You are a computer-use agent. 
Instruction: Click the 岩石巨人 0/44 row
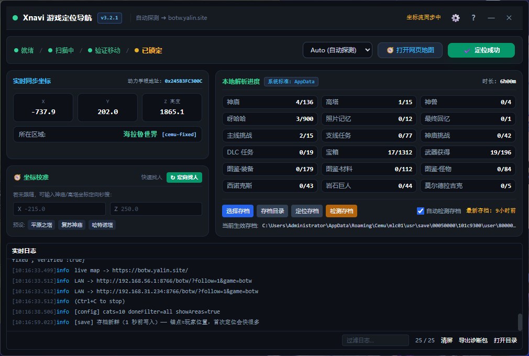[x=369, y=186]
